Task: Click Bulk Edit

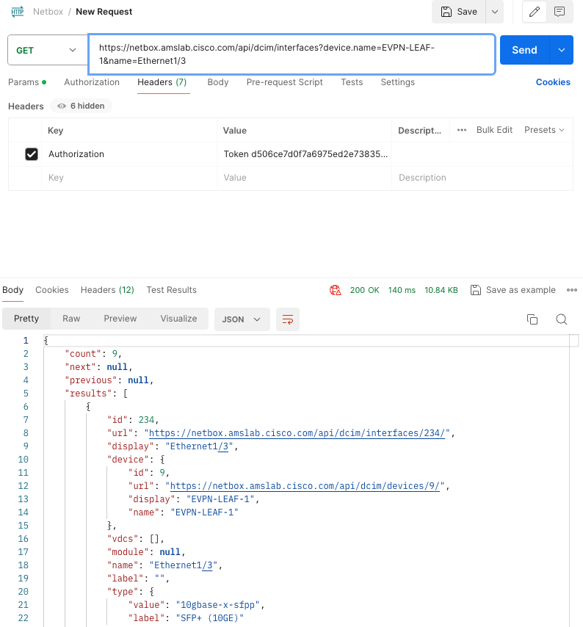Action: (x=494, y=130)
